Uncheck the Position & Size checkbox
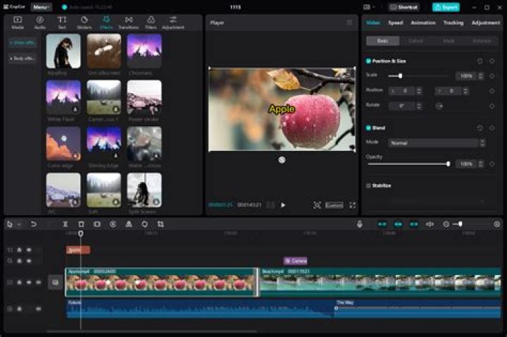 tap(368, 61)
